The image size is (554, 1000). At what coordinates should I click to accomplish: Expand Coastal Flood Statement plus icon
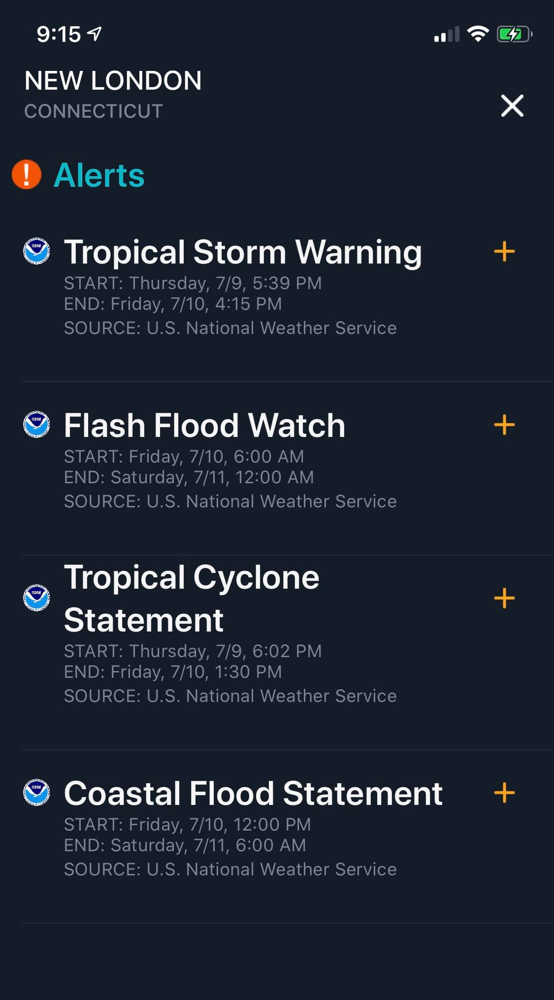click(x=504, y=793)
